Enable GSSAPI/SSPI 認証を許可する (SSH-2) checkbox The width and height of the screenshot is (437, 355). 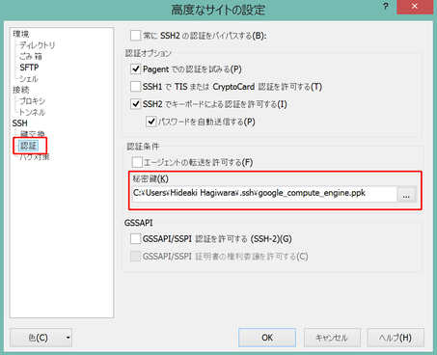(135, 239)
